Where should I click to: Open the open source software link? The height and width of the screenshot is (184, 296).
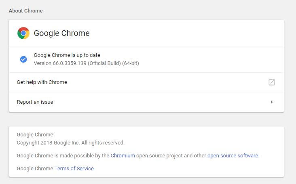[x=233, y=156]
